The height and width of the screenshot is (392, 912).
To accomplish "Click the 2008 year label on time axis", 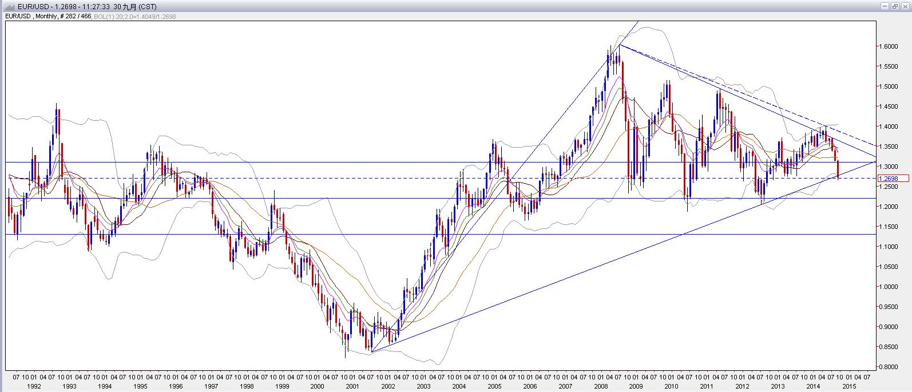I will click(601, 386).
